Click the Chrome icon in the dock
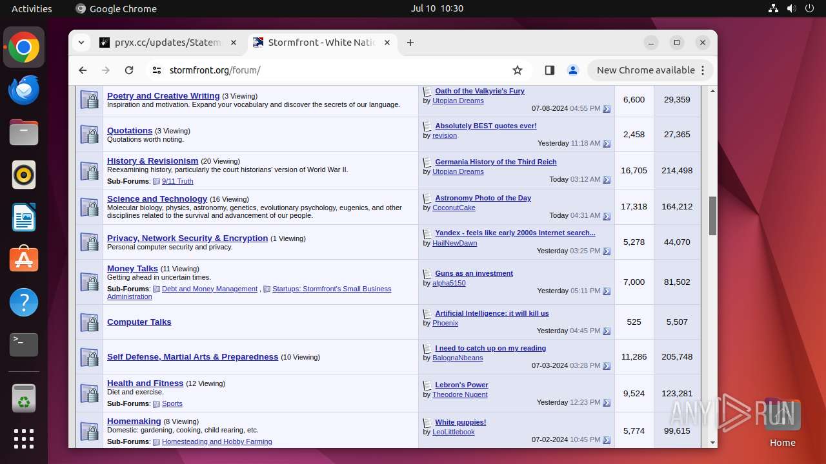 pyautogui.click(x=24, y=48)
